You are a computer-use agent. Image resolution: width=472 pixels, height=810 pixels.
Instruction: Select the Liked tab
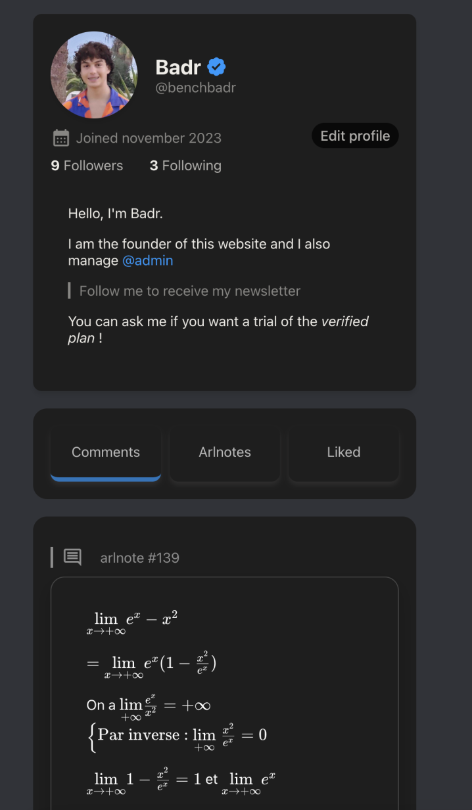[344, 452]
